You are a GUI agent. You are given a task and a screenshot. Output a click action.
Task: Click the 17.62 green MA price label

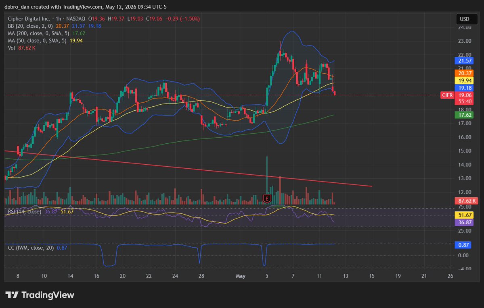click(x=464, y=115)
